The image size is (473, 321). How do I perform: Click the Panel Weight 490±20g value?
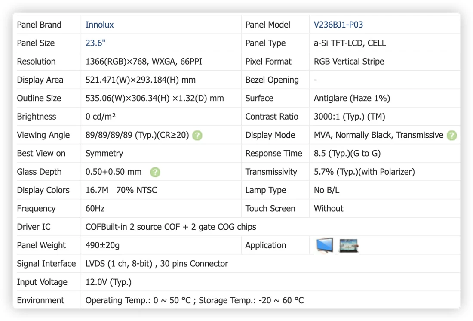(x=103, y=246)
